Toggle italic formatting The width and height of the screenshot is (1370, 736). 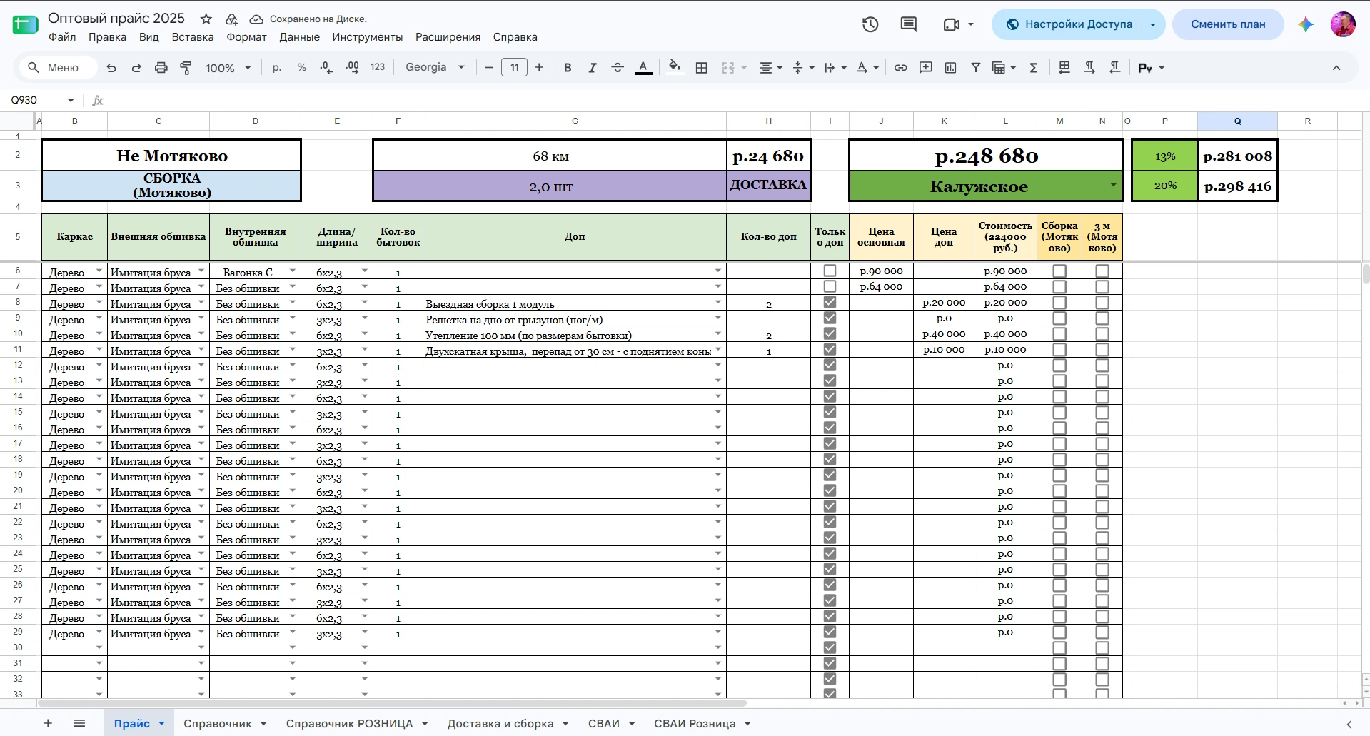(x=592, y=68)
